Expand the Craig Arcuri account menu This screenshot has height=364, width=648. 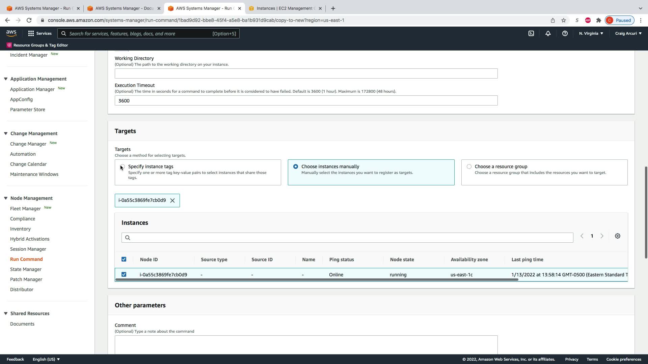pyautogui.click(x=628, y=33)
